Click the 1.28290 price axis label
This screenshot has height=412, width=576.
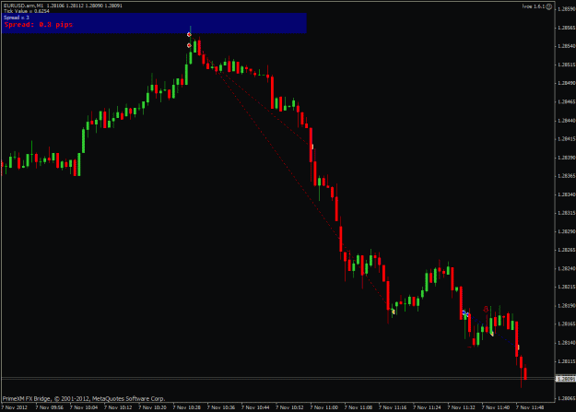[566, 231]
